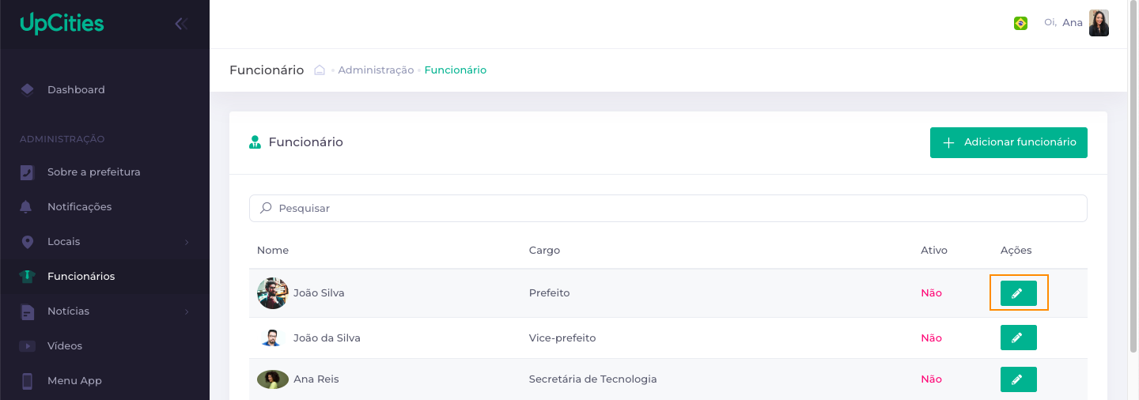Image resolution: width=1139 pixels, height=400 pixels.
Task: Select the name João Silva
Action: (319, 293)
